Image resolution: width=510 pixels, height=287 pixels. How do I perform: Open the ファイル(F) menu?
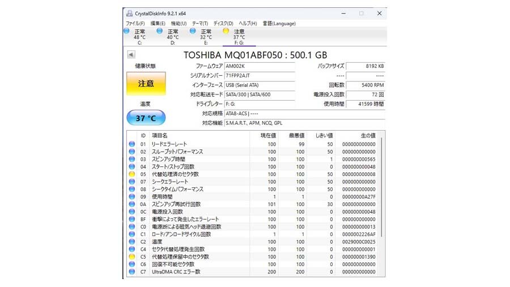(135, 23)
